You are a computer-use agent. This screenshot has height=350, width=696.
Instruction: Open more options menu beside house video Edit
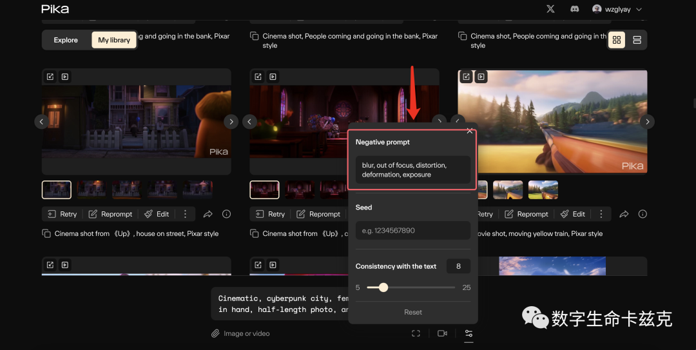click(185, 214)
